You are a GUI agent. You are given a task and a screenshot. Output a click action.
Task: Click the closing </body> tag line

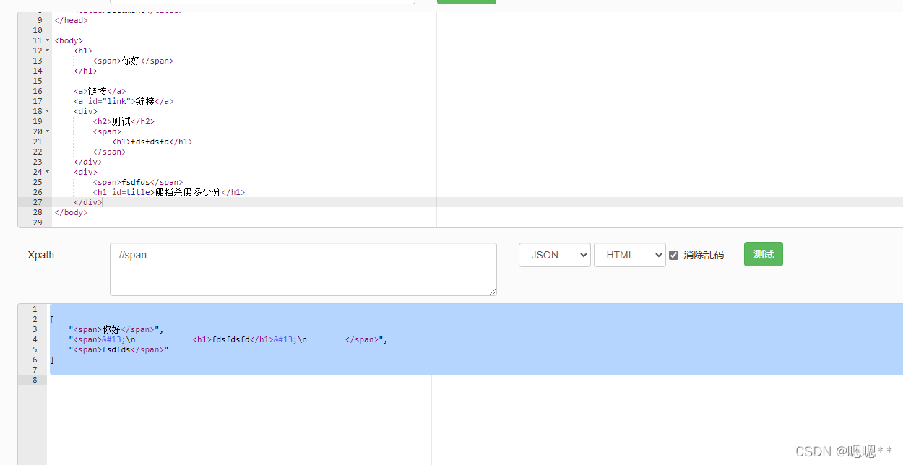[x=71, y=212]
